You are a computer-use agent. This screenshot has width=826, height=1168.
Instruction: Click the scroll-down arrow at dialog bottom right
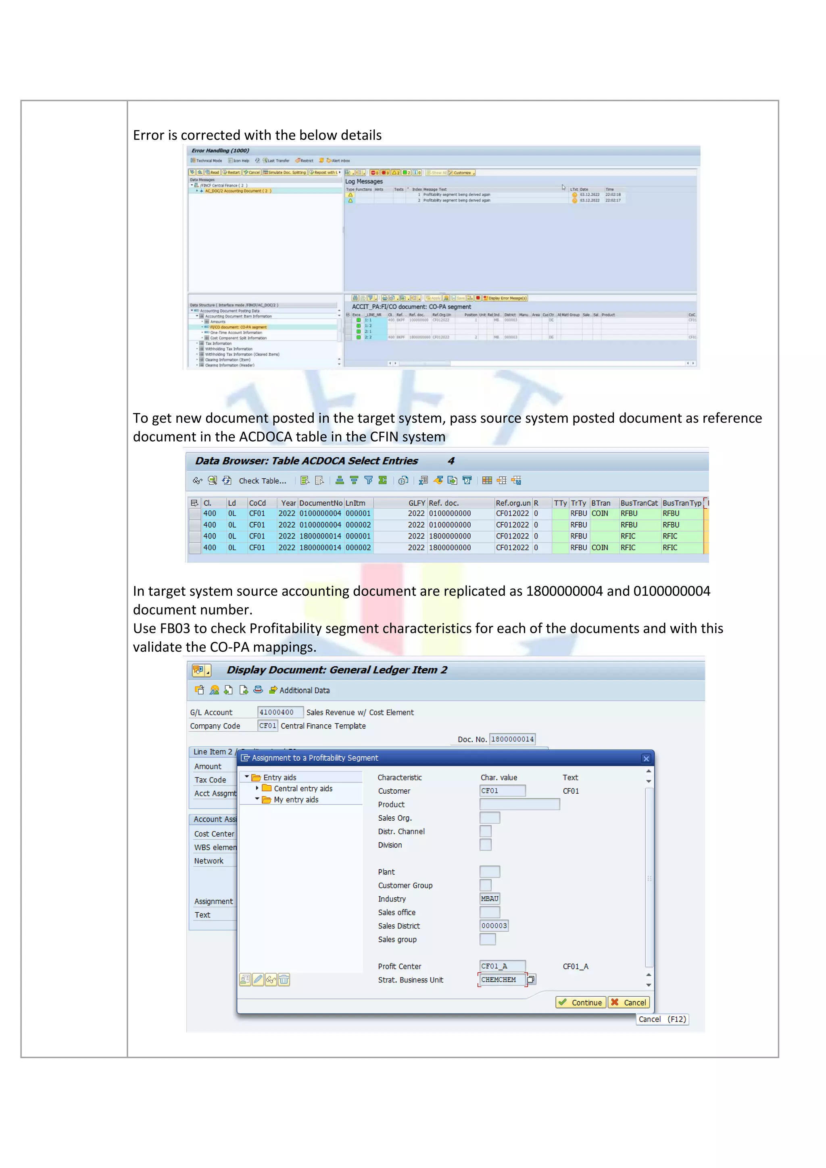pos(649,985)
